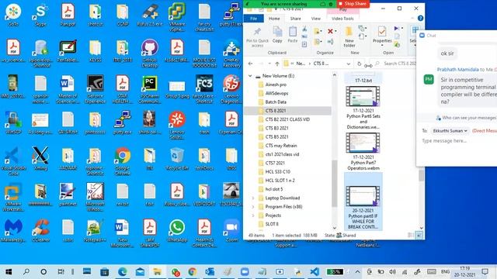Select the WinSCP desktop icon
This screenshot has width=497, height=279.
[x=13, y=122]
